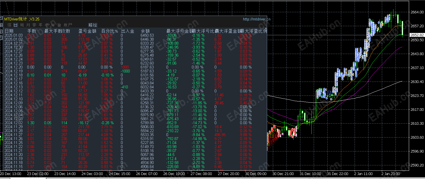This screenshot has width=425, height=179.
Task: Click balance value 6450.53
Action: 147,35
